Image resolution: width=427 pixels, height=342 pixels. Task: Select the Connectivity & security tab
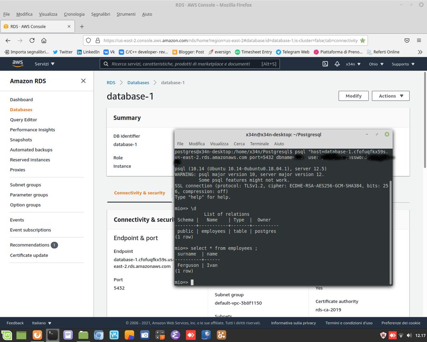[139, 193]
